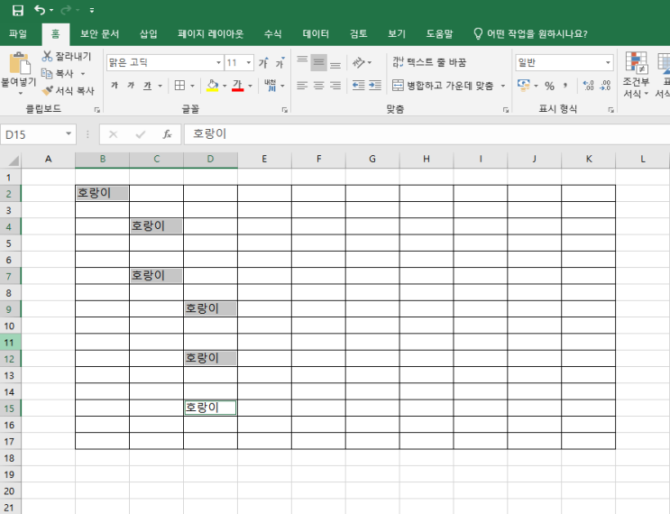The width and height of the screenshot is (670, 514).
Task: Click the insert function fx icon
Action: (x=167, y=134)
